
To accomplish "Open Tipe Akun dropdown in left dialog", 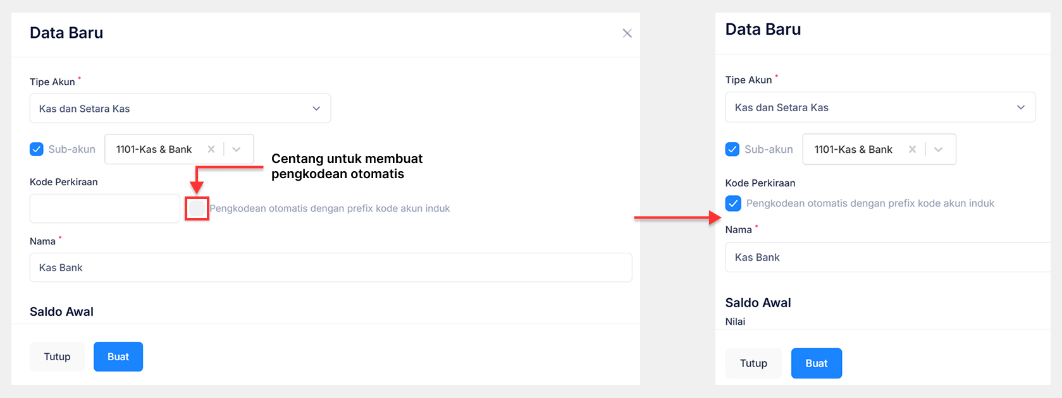I will point(180,109).
